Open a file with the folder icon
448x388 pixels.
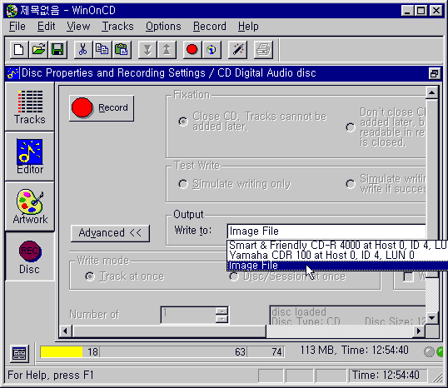pos(38,50)
